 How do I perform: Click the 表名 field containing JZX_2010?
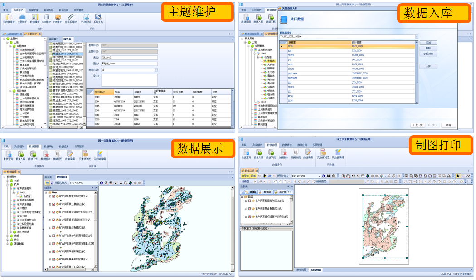coord(129,58)
